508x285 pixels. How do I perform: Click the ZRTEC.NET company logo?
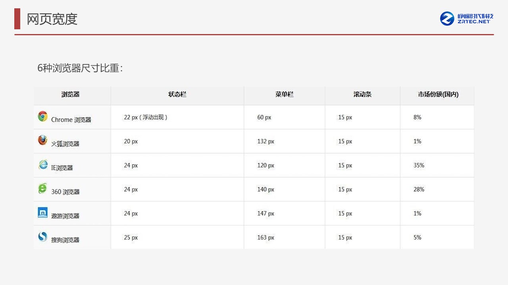pos(467,19)
